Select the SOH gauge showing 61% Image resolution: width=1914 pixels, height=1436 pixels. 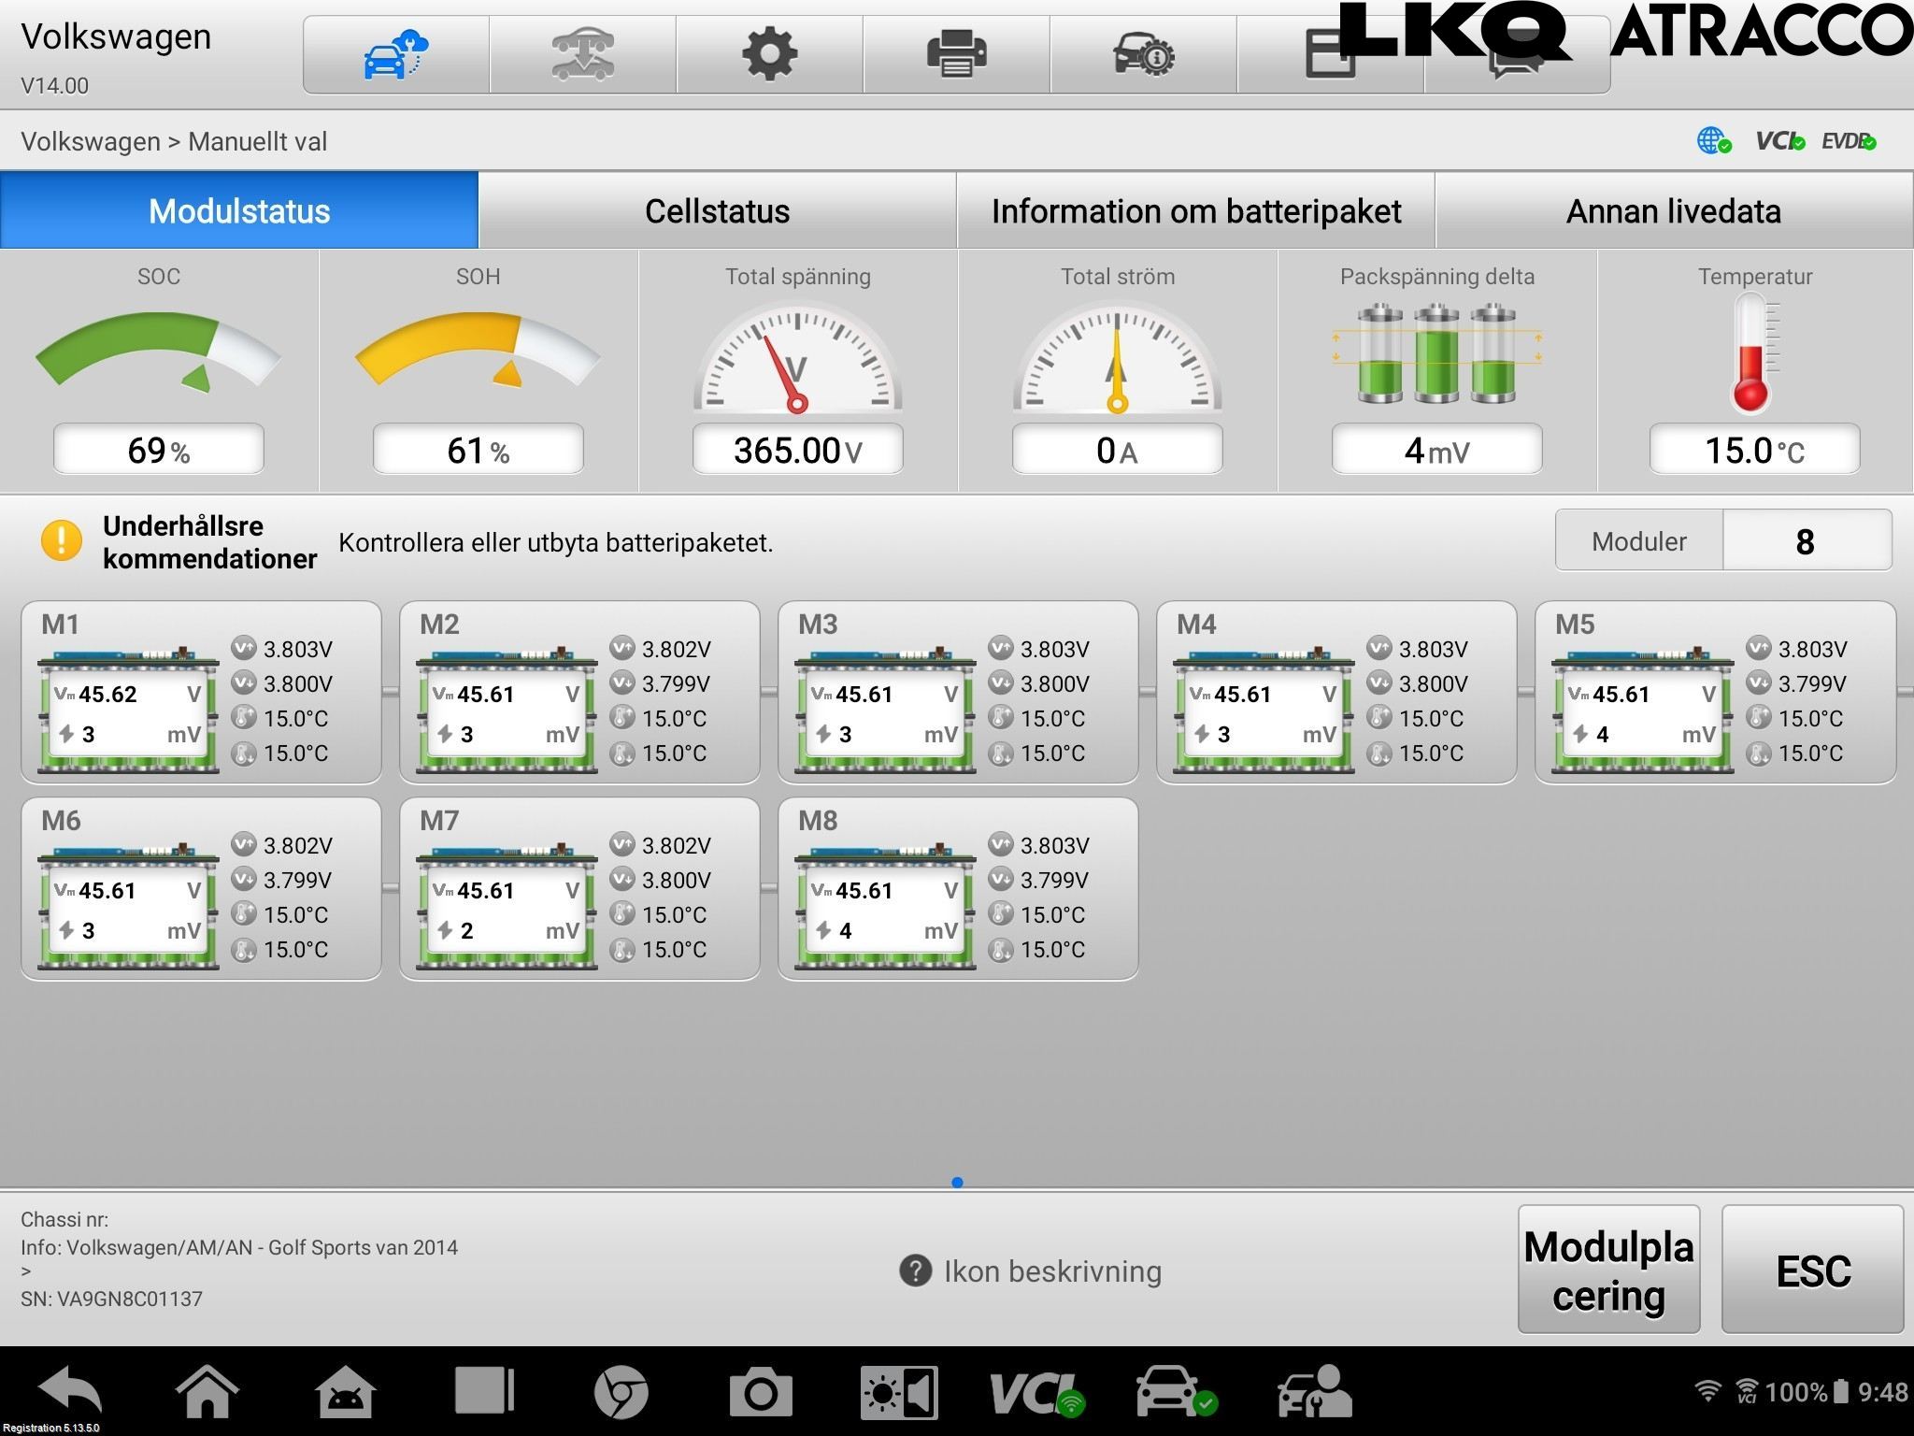pos(478,351)
